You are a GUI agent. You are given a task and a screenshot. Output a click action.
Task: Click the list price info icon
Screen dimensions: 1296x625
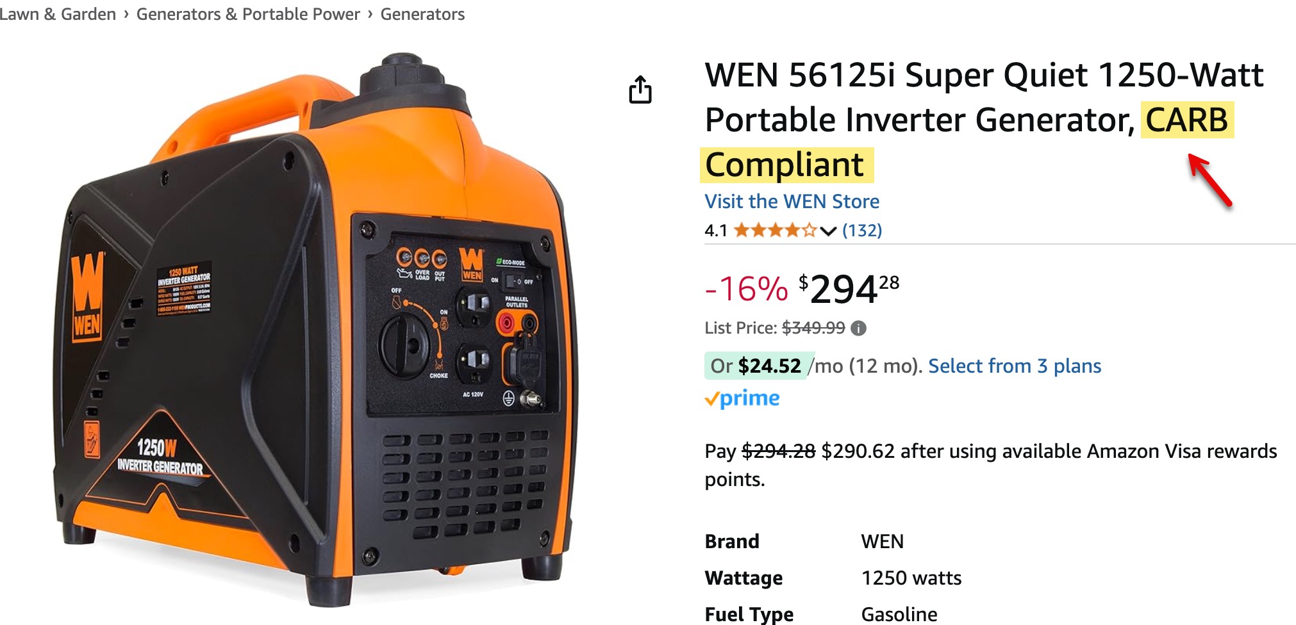[x=858, y=329]
